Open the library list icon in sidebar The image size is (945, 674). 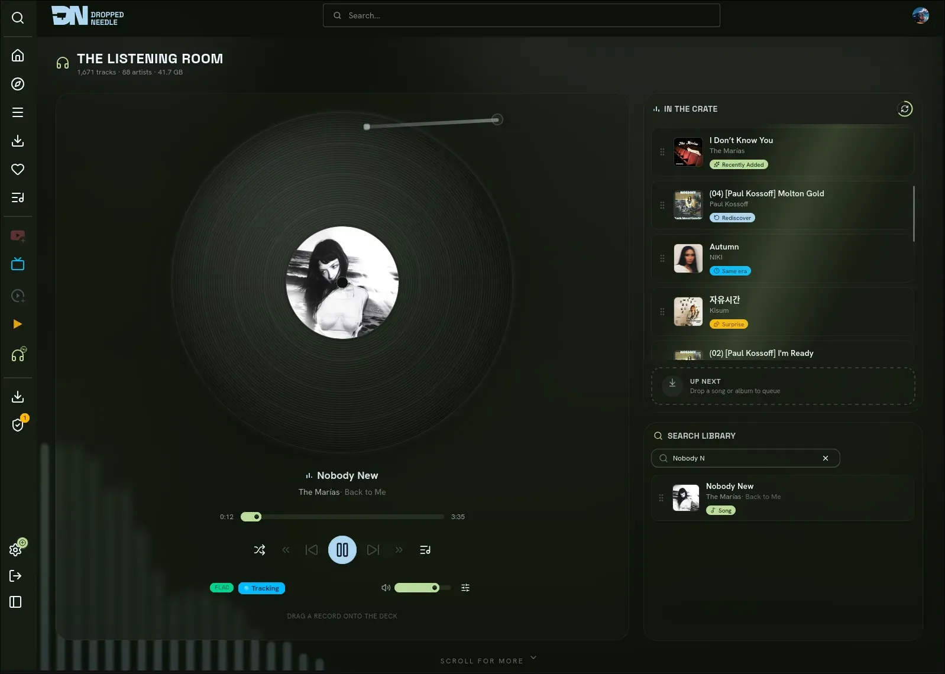[x=18, y=112]
